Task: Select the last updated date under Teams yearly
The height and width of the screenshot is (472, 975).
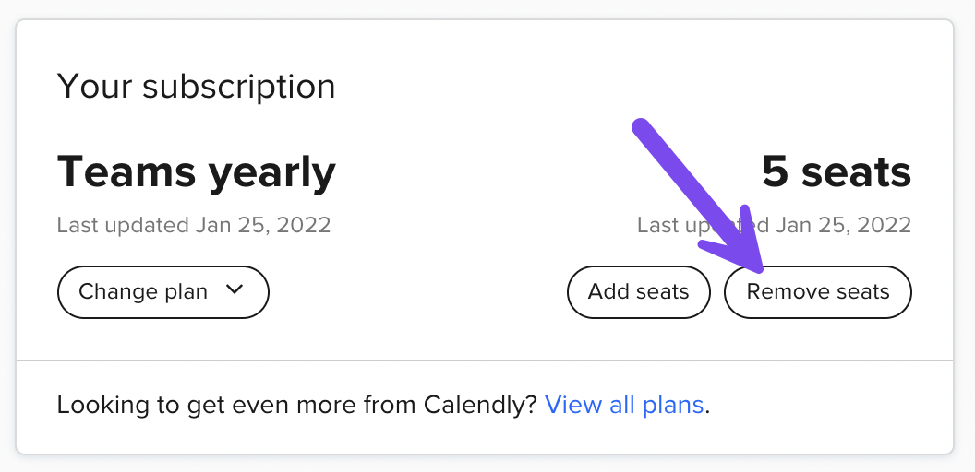Action: click(194, 225)
